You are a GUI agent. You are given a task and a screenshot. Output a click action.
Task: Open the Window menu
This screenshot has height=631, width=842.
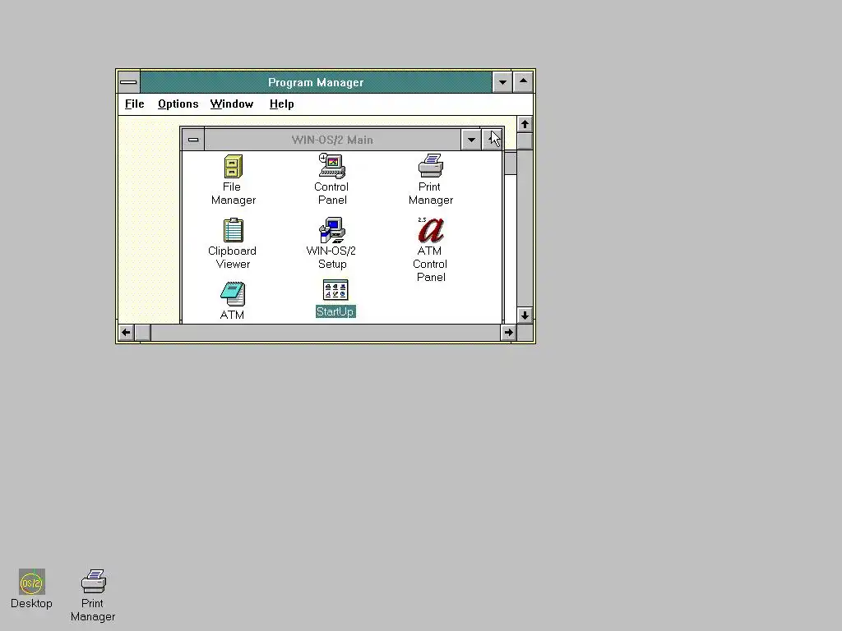point(231,104)
